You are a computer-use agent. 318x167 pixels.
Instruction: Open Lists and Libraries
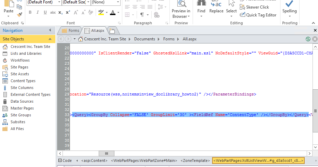point(22,53)
